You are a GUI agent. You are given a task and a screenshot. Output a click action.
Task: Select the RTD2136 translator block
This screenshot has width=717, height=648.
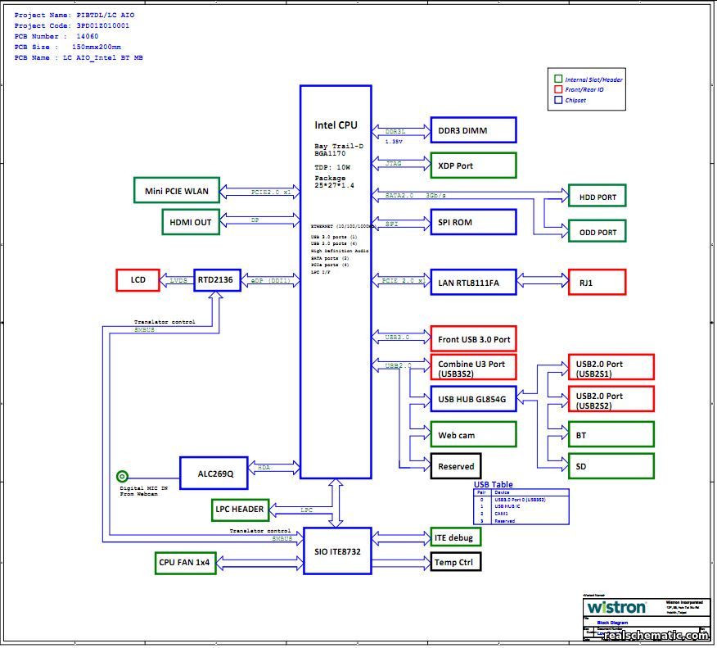[214, 280]
